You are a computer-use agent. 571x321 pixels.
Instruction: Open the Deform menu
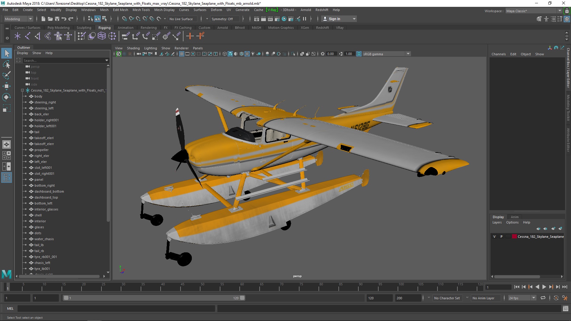(216, 10)
